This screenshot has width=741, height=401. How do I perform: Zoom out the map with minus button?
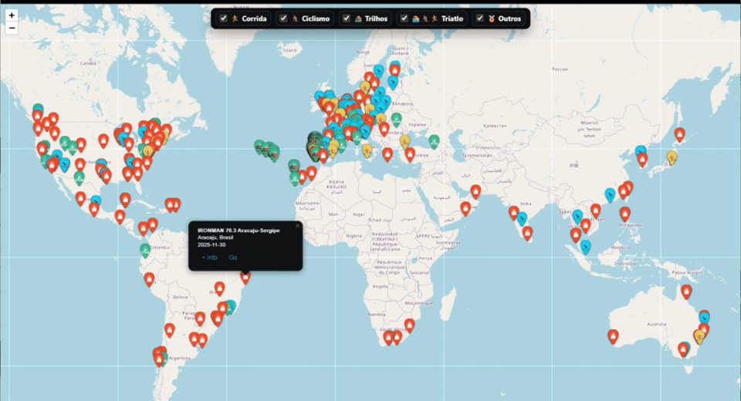tap(12, 29)
